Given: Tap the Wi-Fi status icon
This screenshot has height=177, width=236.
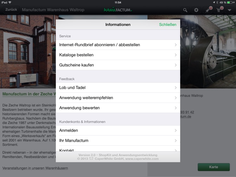Looking at the screenshot, I should click(10, 3).
